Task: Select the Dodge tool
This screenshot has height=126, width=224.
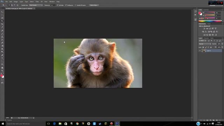Action: [x=2, y=52]
